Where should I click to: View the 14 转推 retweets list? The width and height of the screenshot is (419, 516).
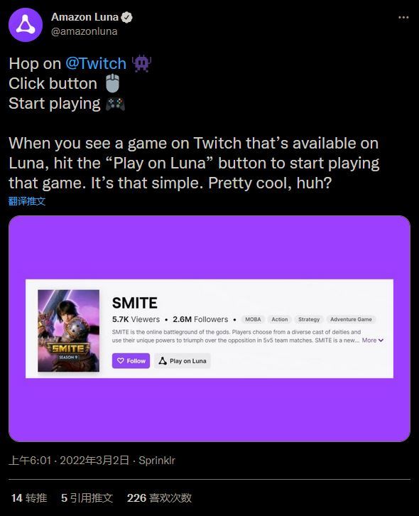coord(29,498)
